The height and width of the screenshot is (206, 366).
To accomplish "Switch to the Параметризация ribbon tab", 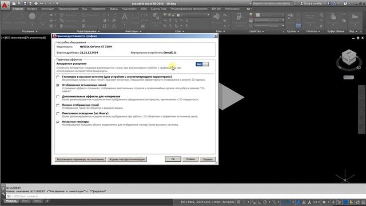I will coord(68,9).
